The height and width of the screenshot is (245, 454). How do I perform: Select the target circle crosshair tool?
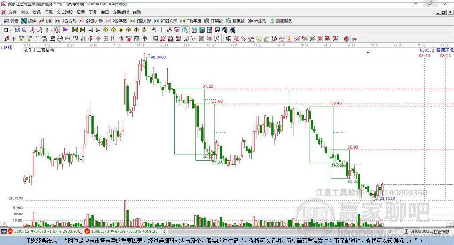click(90, 39)
